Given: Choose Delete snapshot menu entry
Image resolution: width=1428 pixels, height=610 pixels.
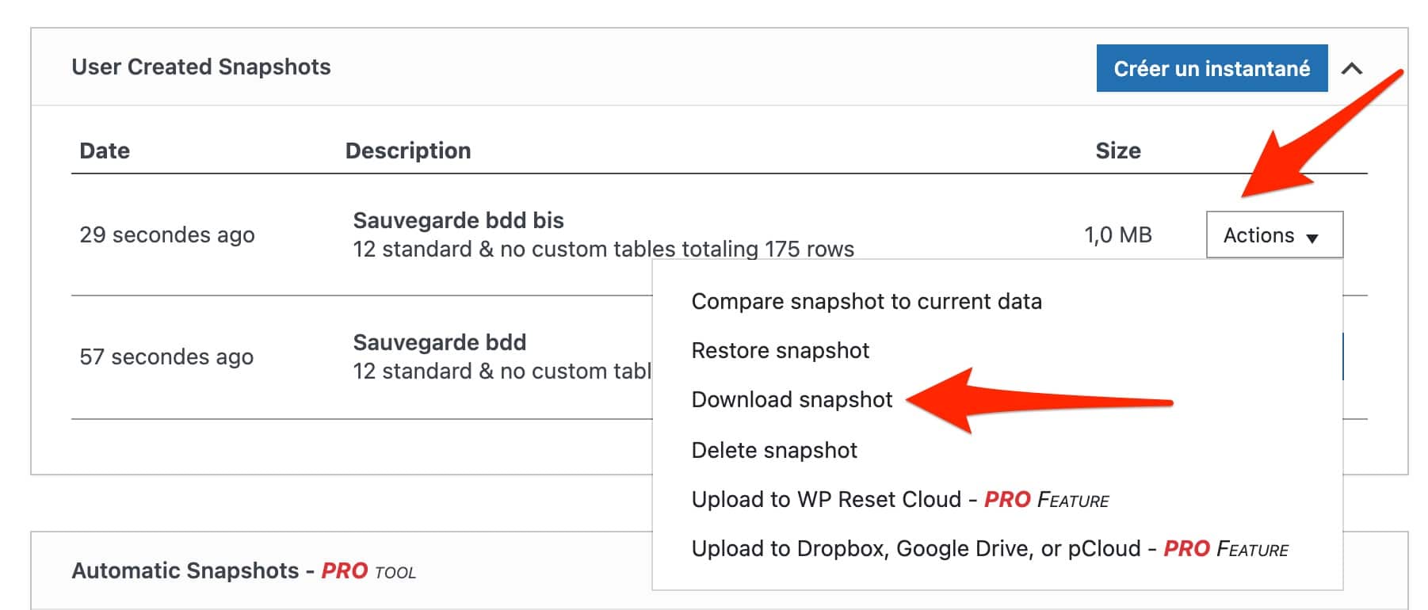Looking at the screenshot, I should pyautogui.click(x=774, y=451).
